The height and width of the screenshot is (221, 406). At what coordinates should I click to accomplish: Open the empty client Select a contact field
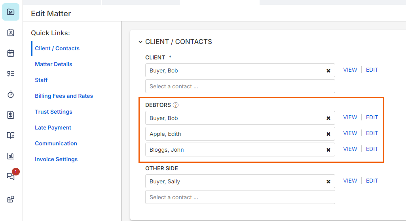coord(240,86)
